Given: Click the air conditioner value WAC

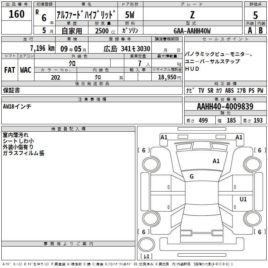Looking at the screenshot, I should click(26, 70).
